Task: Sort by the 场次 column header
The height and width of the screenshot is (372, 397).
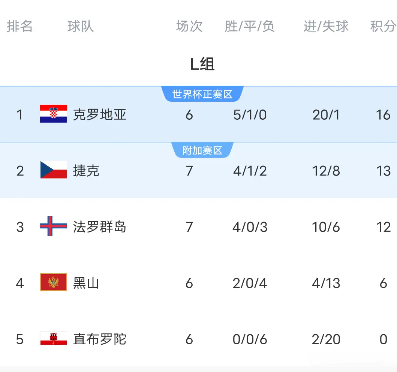Action: click(189, 26)
